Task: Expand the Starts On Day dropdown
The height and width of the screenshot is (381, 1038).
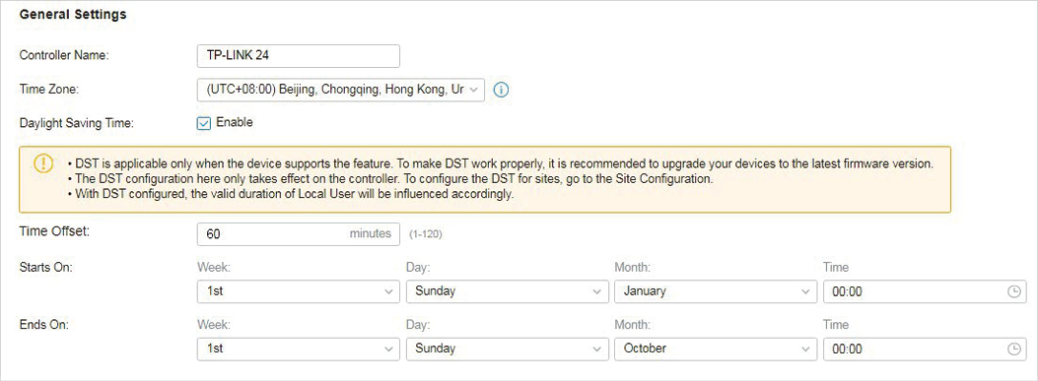Action: 507,291
